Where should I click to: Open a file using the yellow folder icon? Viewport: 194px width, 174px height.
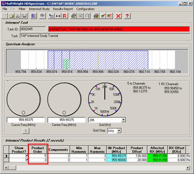click(11, 16)
